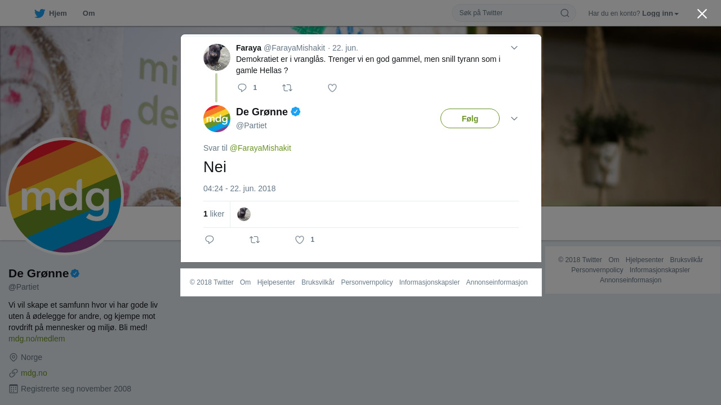Go to Hjem in the navigation bar

[x=51, y=13]
